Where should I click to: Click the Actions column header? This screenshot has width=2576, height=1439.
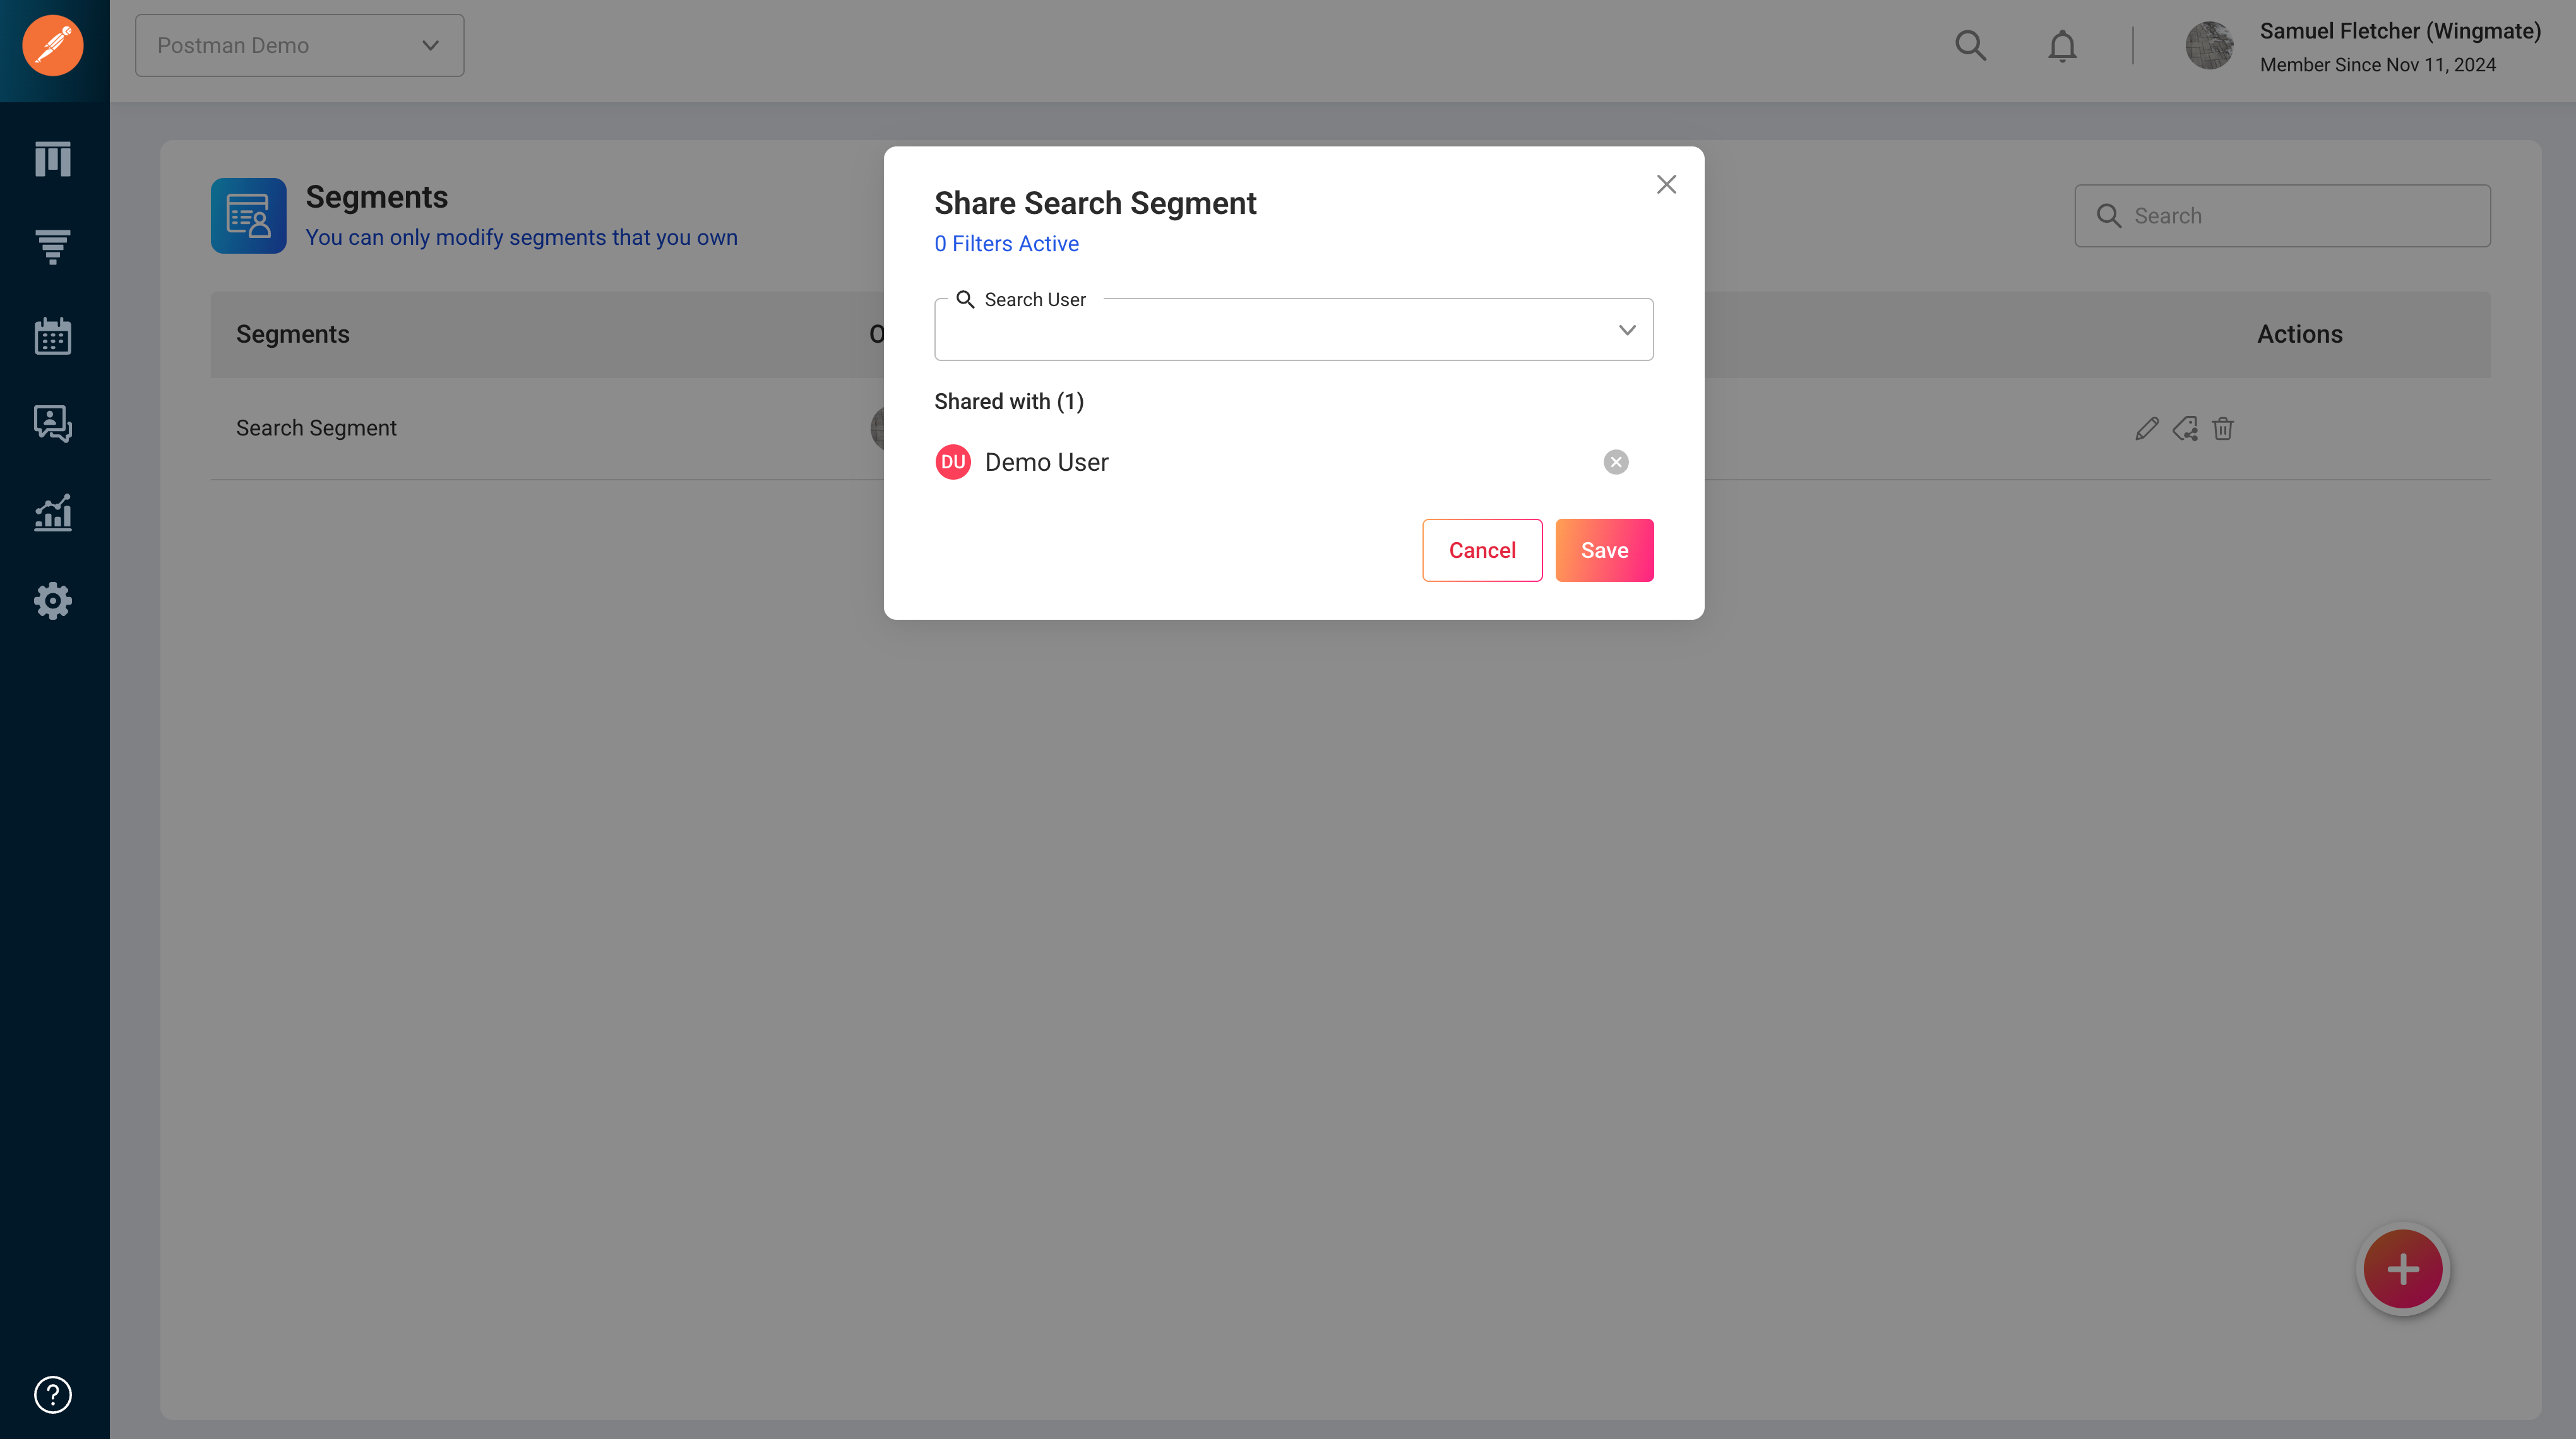tap(2299, 334)
